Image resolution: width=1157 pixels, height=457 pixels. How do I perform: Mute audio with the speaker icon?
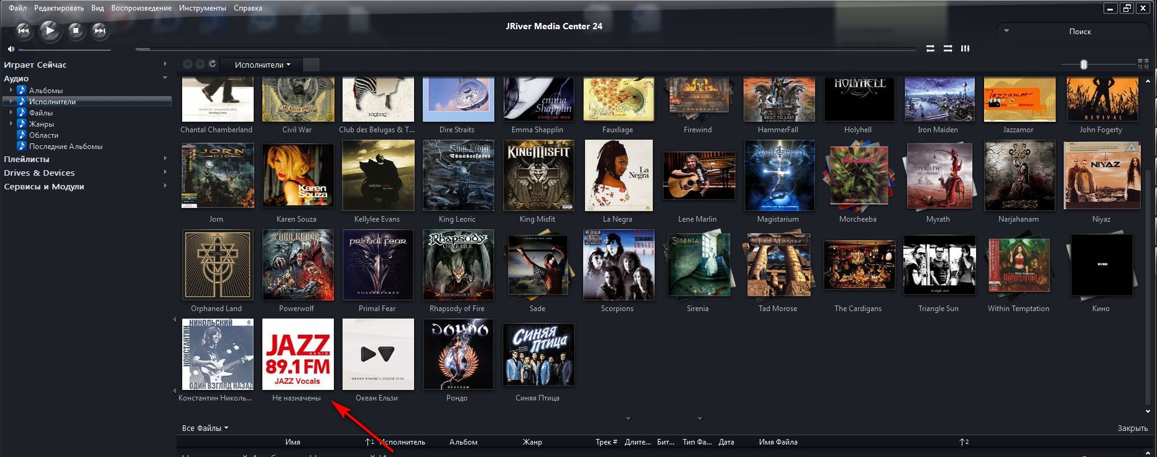[11, 49]
